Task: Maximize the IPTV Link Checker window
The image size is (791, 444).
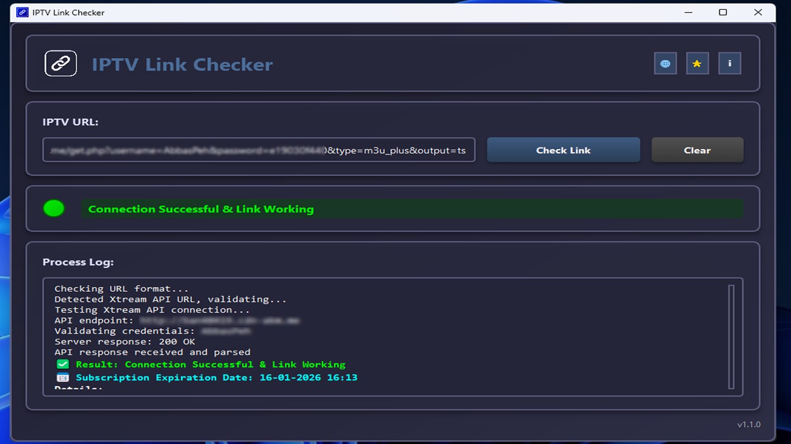Action: 723,12
